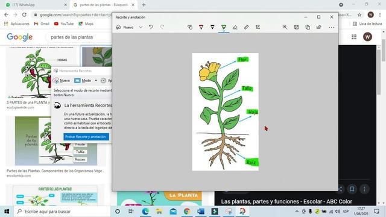Close the partes de las plantas tab
Image resolution: width=386 pixels, height=217 pixels.
coord(133,5)
